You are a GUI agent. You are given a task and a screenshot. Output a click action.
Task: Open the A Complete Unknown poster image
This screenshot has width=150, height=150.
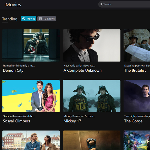[92, 46]
